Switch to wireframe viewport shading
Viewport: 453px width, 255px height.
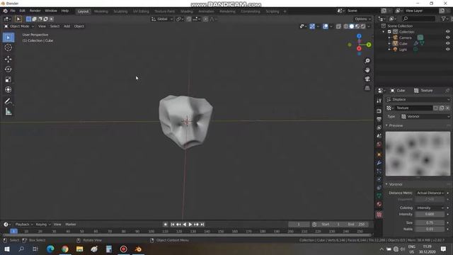(x=346, y=26)
